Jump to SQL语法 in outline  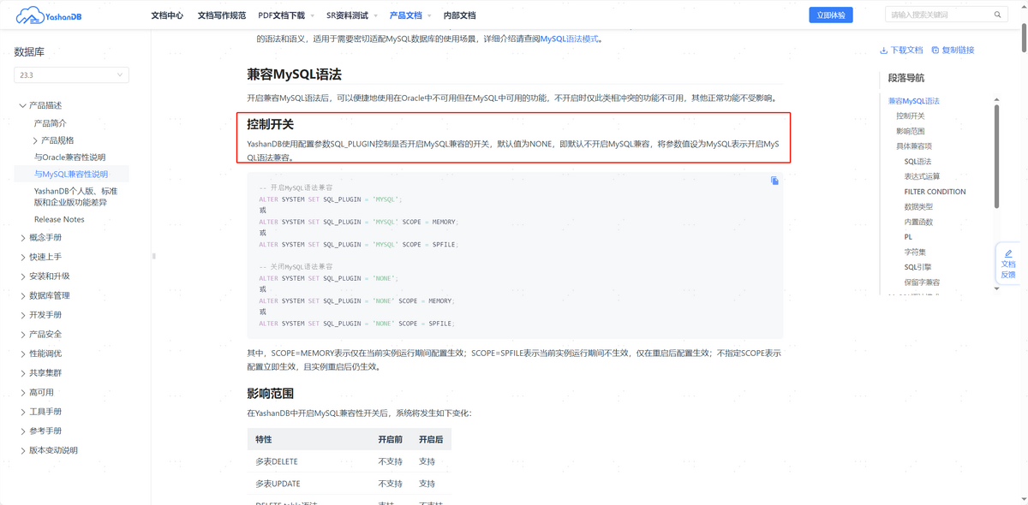917,162
